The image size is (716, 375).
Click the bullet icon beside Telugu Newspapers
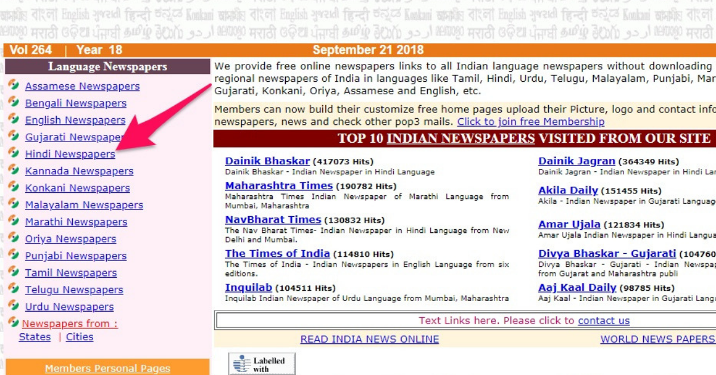click(14, 289)
